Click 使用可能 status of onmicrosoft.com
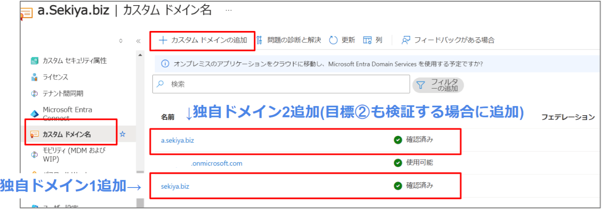Screen dimensions: 602x209 pyautogui.click(x=414, y=163)
